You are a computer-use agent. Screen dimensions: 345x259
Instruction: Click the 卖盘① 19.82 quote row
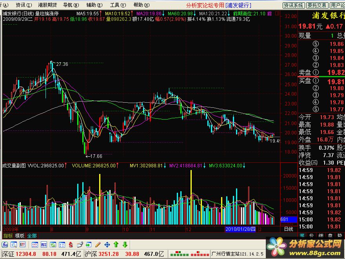point(321,72)
